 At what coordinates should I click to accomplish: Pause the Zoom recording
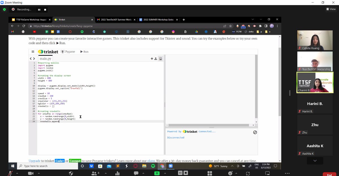click(39, 10)
